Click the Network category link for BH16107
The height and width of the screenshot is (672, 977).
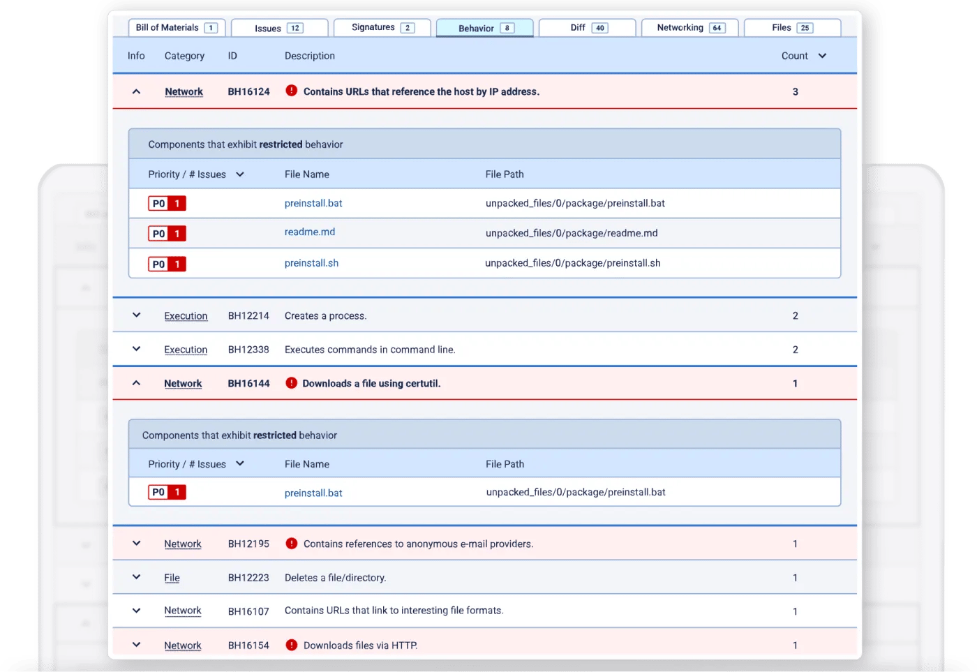183,611
